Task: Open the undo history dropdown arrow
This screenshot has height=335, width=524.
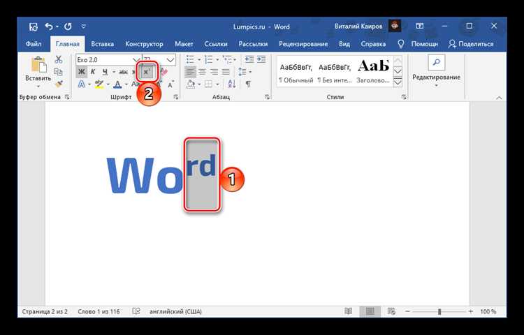Action: (57, 27)
